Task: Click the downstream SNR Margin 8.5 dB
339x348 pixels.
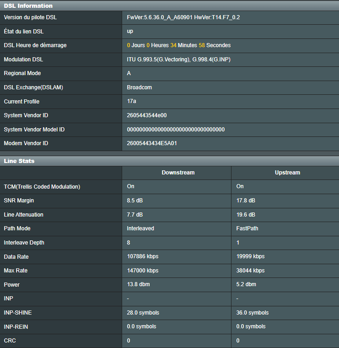Action: click(135, 201)
